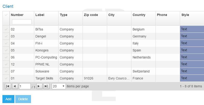Check the BiTss row checkmark

(6, 30)
